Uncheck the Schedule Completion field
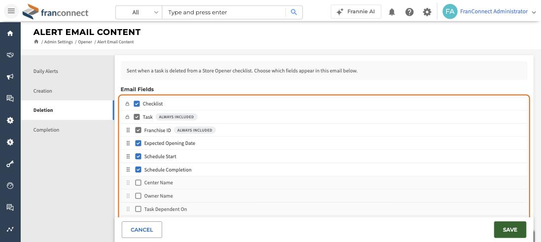Viewport: 541px width, 242px height. (x=138, y=170)
